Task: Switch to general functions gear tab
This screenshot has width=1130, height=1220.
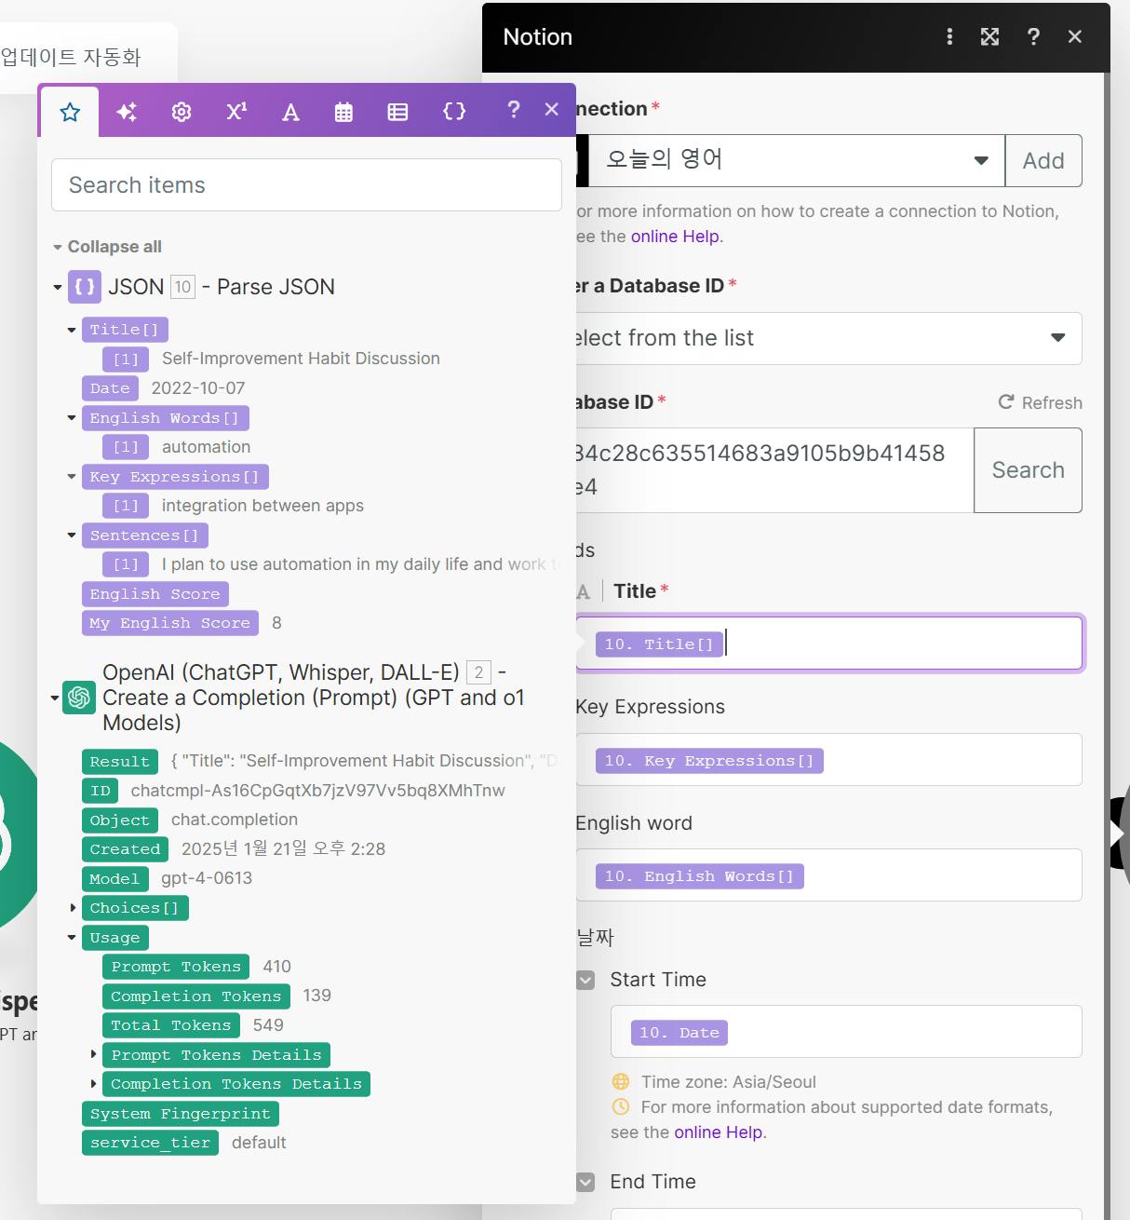Action: (182, 112)
